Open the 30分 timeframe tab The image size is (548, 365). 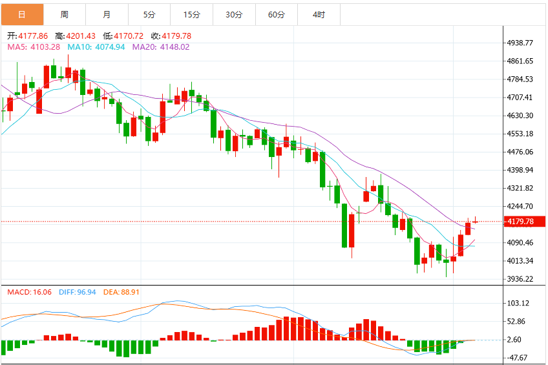coord(234,15)
